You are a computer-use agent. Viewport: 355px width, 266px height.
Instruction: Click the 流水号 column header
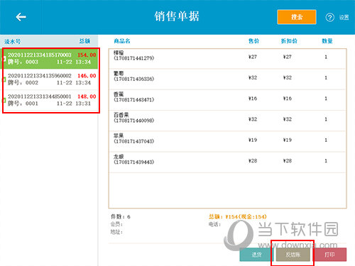(x=12, y=42)
